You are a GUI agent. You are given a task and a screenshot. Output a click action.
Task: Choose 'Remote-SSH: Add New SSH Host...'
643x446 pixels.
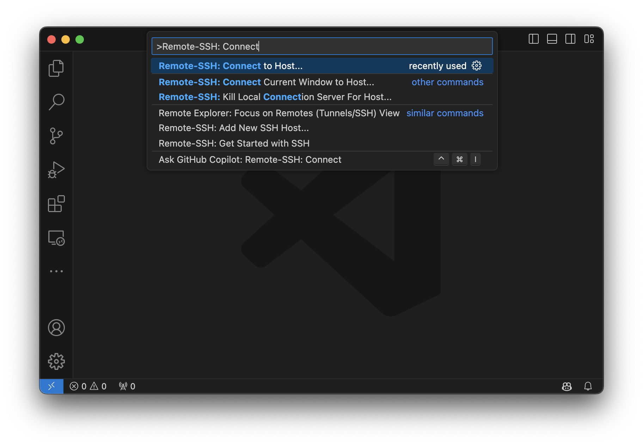pyautogui.click(x=233, y=128)
